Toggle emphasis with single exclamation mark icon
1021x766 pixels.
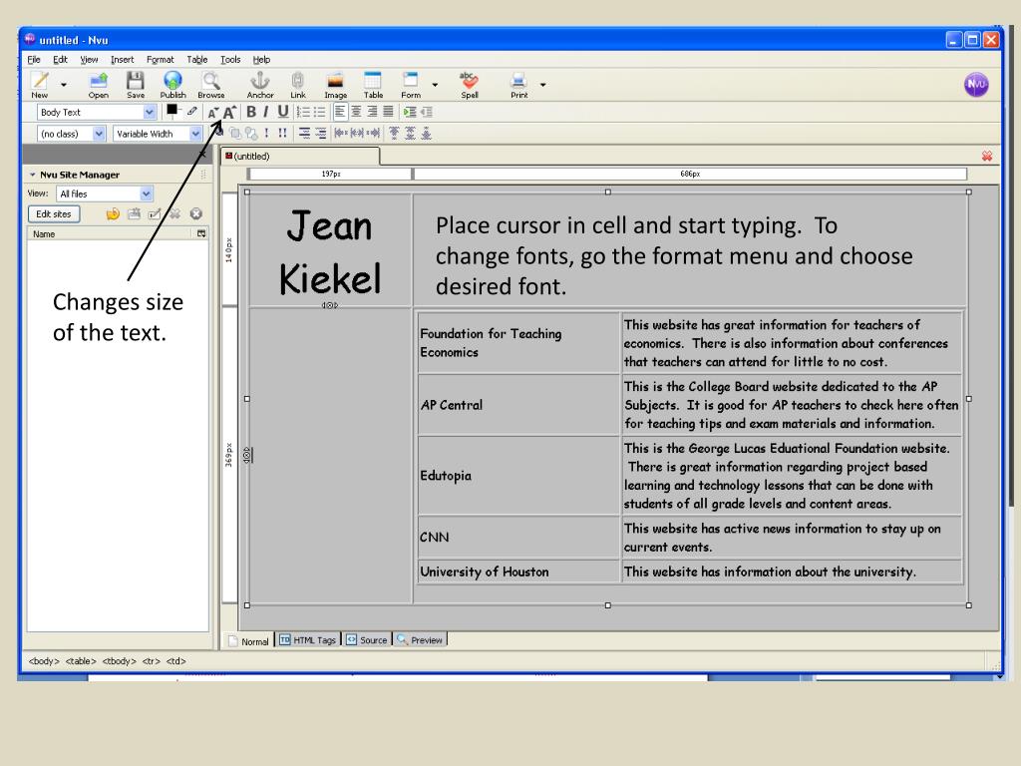click(266, 133)
